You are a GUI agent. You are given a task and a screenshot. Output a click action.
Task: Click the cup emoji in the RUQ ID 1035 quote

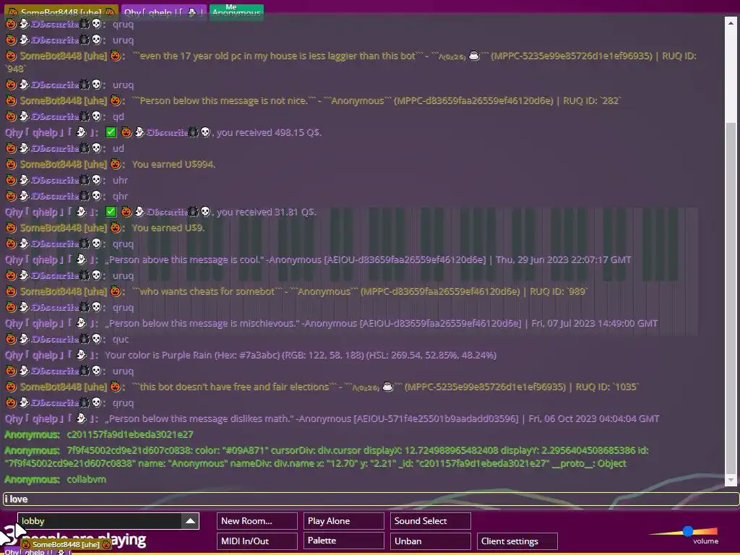tap(388, 387)
